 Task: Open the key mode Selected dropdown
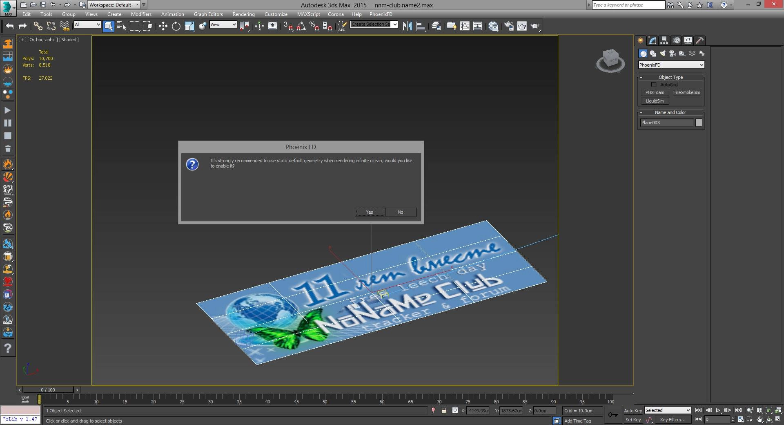668,410
